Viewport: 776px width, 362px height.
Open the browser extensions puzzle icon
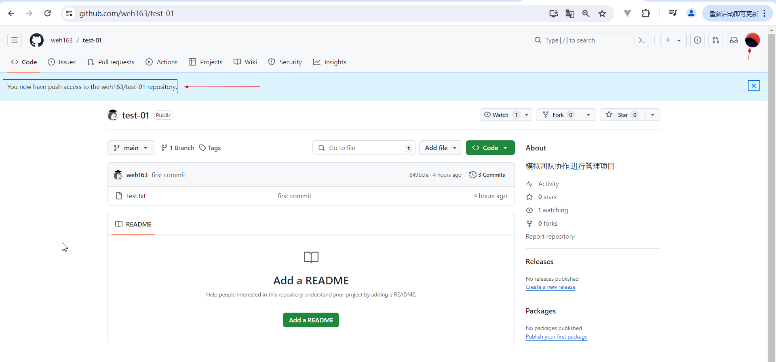pos(646,13)
